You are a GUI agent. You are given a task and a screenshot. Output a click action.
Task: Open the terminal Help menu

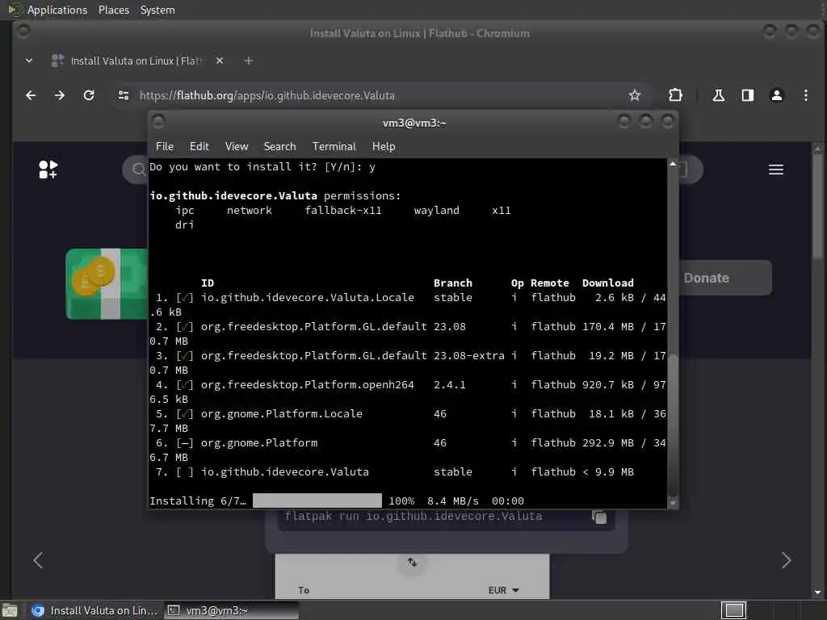[384, 147]
